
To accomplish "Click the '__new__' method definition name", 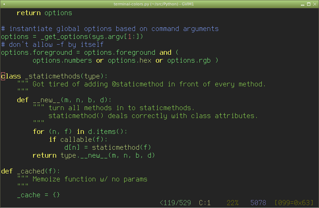I will pyautogui.click(x=46, y=100).
